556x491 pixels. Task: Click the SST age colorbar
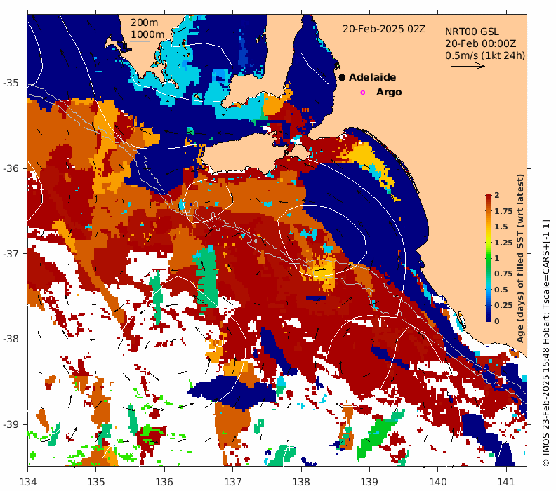pyautogui.click(x=489, y=258)
